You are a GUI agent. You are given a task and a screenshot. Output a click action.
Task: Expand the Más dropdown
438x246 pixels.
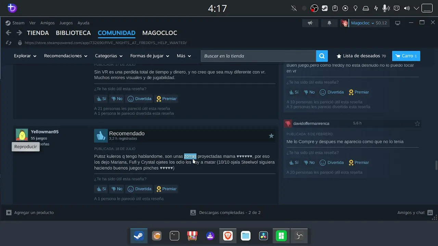click(x=184, y=56)
